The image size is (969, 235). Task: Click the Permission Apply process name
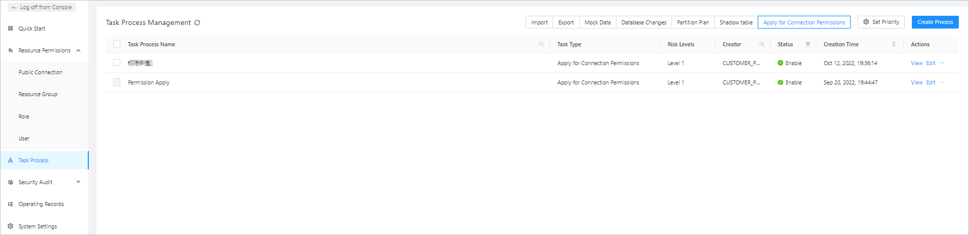click(148, 82)
